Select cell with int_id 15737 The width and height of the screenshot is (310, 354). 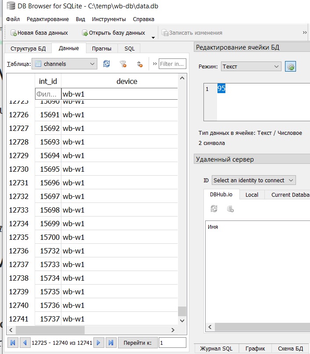point(48,319)
